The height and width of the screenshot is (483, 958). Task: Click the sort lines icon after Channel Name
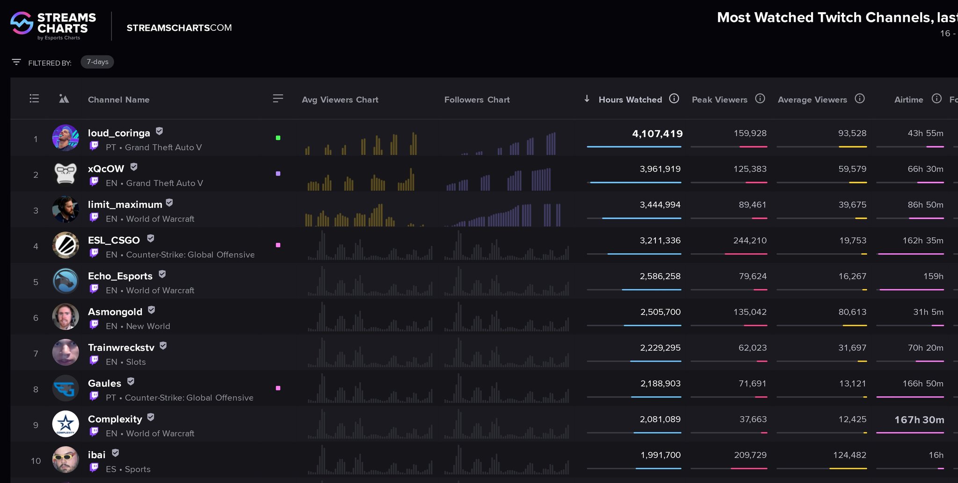pos(278,98)
